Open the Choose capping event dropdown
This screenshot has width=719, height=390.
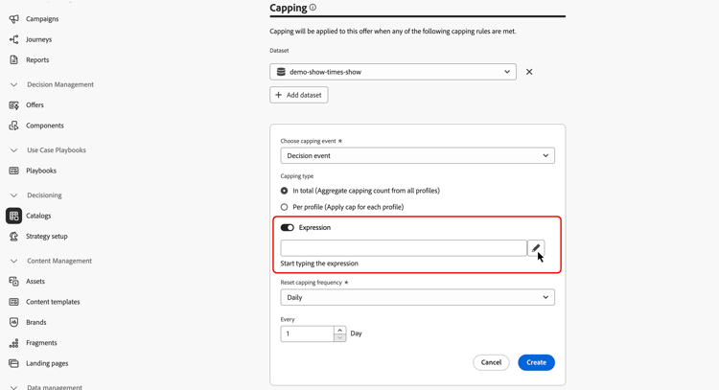[417, 155]
